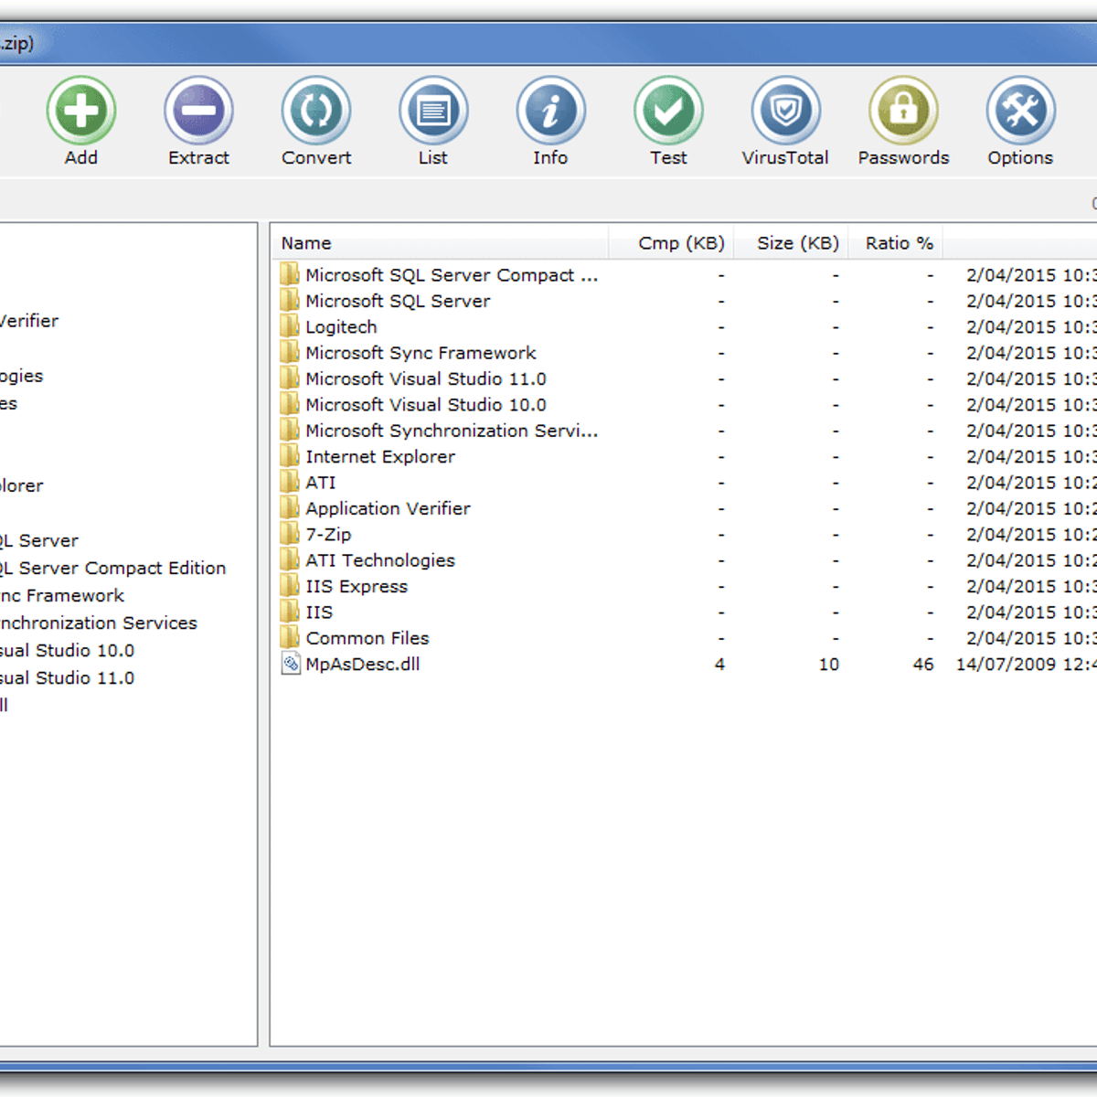The image size is (1097, 1097).
Task: Click the MpAsDesc.dll file icon
Action: pos(291,665)
